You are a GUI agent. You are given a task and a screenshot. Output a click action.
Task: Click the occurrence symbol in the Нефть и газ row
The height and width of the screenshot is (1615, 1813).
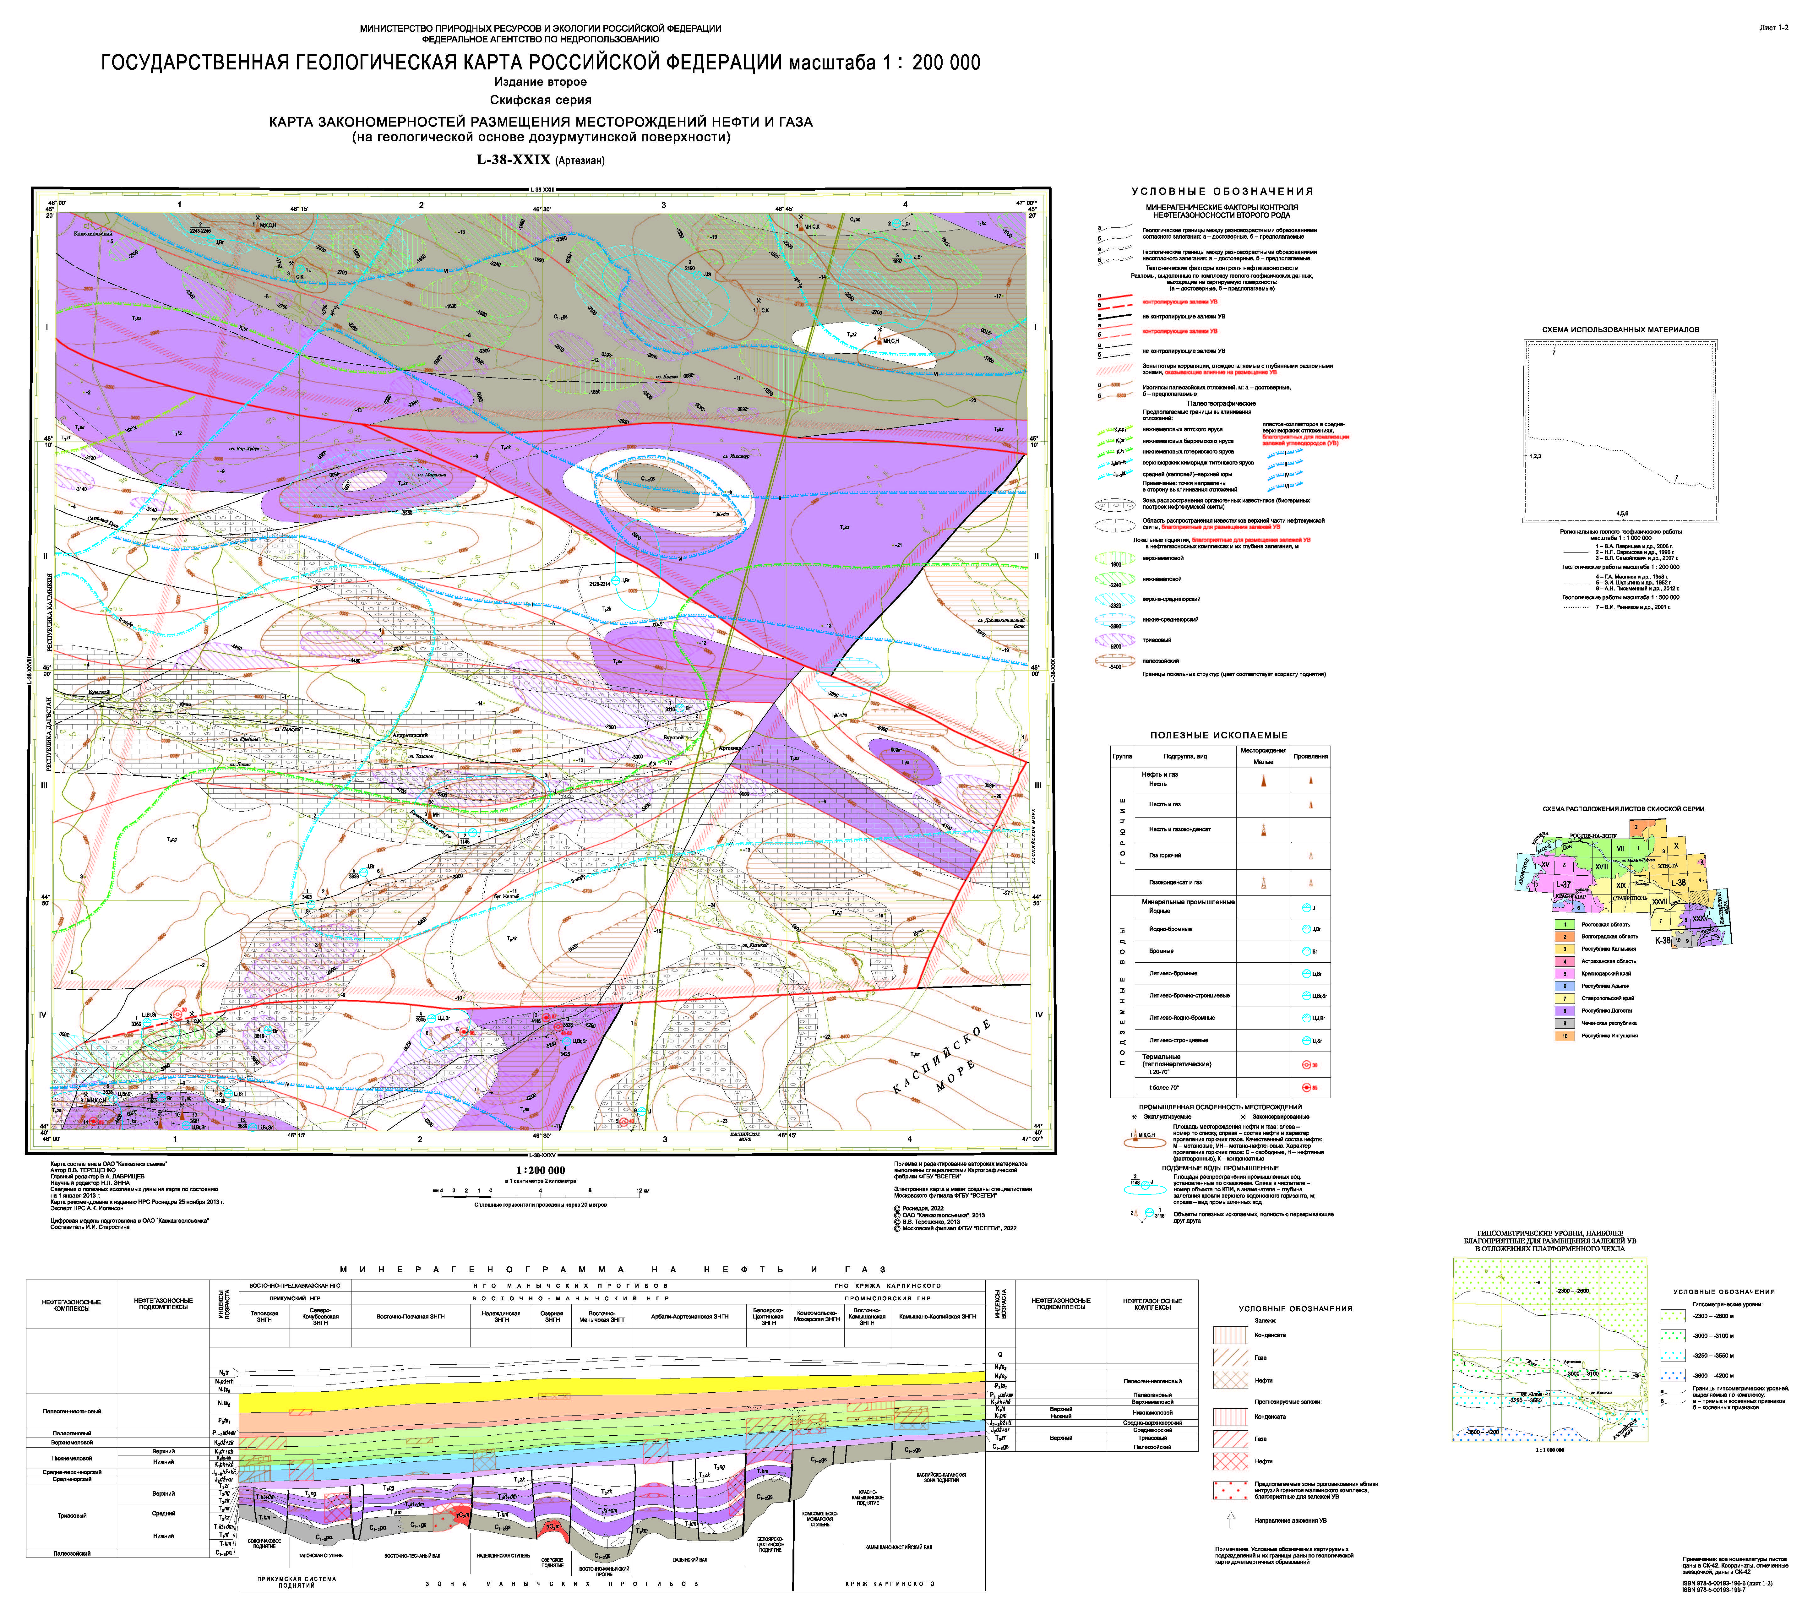point(1311,805)
